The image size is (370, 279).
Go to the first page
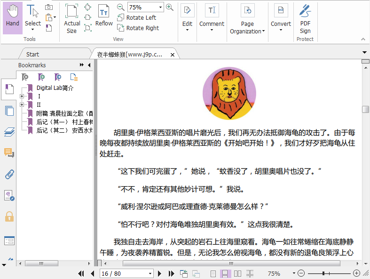pos(81,273)
